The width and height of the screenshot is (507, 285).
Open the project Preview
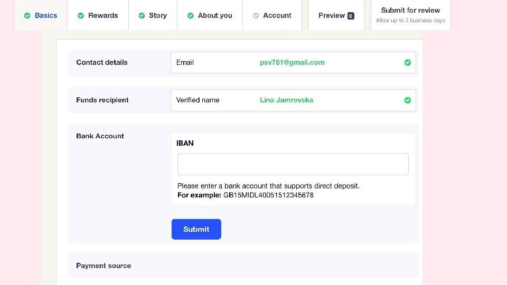[332, 15]
